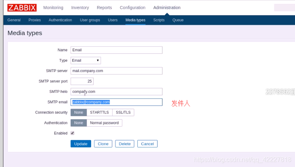Go to the User groups submenu
Viewport: 295px width, 167px height.
90,20
